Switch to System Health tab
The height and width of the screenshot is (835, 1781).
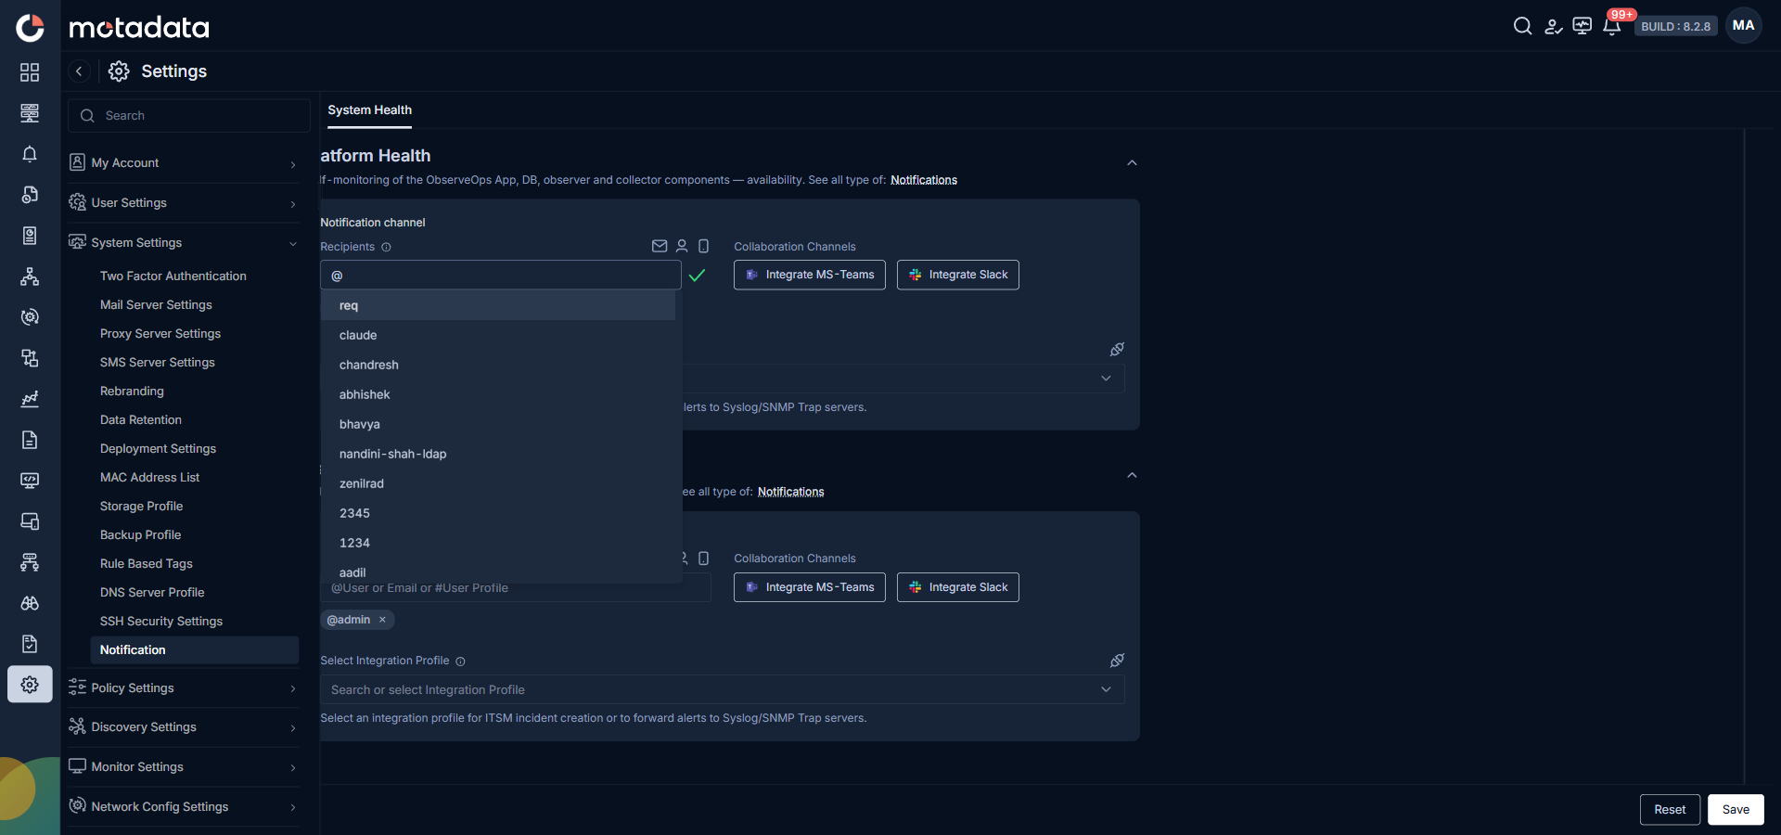coord(369,109)
